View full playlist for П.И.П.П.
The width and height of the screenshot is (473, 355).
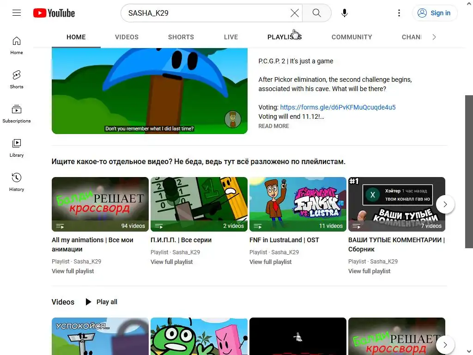pyautogui.click(x=172, y=262)
